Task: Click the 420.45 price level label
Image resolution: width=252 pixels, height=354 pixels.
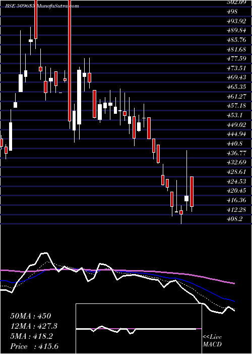Action: (x=236, y=191)
